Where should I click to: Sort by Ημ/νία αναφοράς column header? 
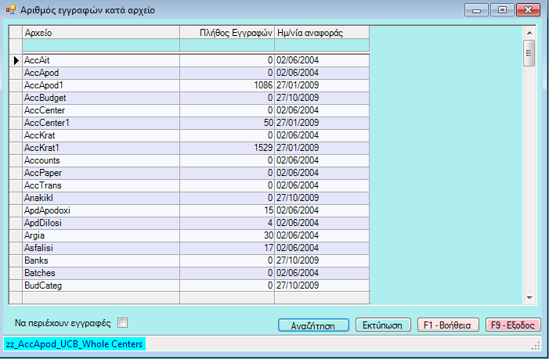322,33
